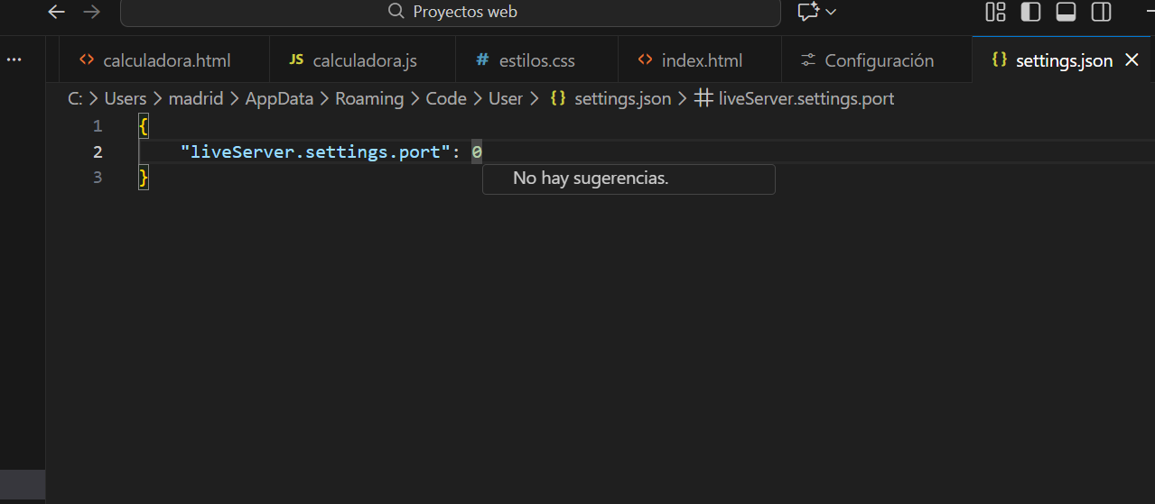The width and height of the screenshot is (1155, 504).
Task: Click the liveServer.settings.port key in editor
Action: pyautogui.click(x=314, y=151)
